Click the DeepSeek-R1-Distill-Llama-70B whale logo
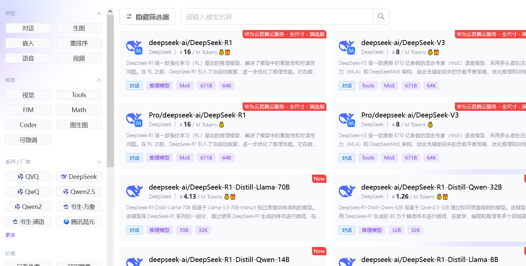The height and width of the screenshot is (266, 526). pos(135,191)
